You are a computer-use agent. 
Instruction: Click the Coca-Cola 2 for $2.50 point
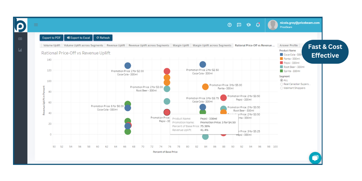pyautogui.click(x=203, y=64)
